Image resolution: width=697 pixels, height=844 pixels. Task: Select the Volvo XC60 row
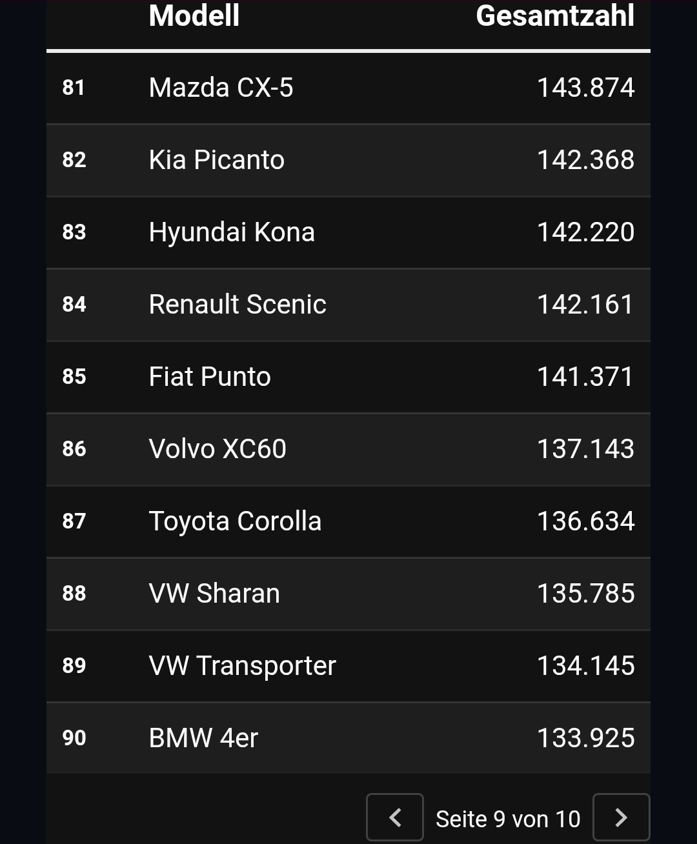tap(348, 449)
